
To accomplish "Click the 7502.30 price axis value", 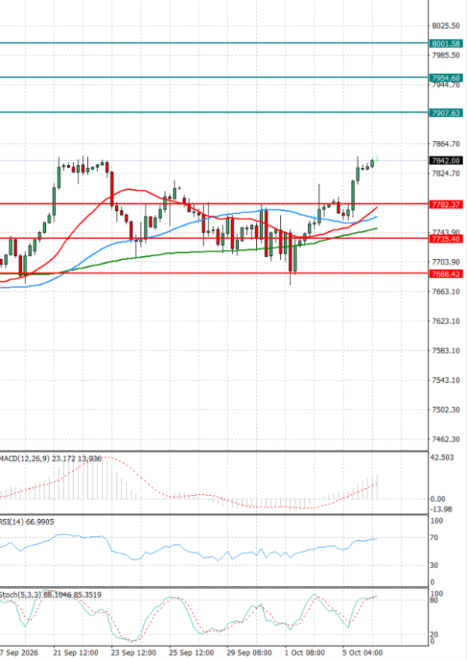I will click(446, 409).
